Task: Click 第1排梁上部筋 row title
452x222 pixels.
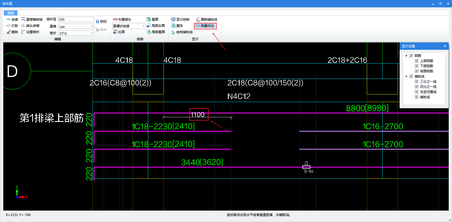Action: tap(52, 118)
